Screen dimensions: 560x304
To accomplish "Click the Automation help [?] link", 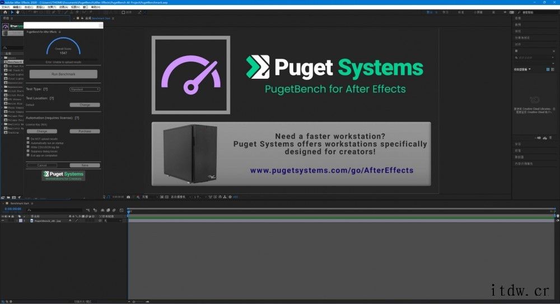I will point(77,117).
